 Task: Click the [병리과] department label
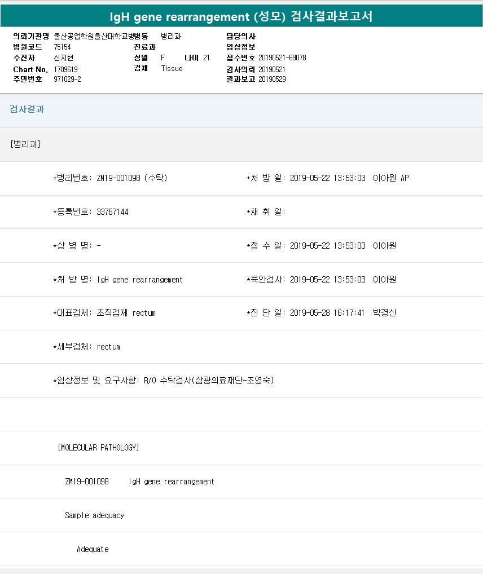pos(25,144)
